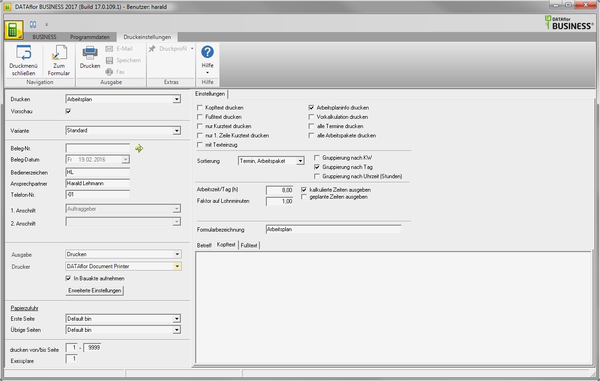This screenshot has width=600, height=381.
Task: Open the Erste Seite paper bin dropdown
Action: click(177, 319)
